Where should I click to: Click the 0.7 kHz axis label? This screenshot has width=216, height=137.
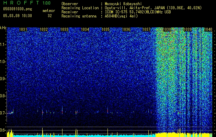point(3,113)
